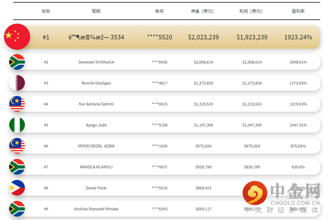The width and height of the screenshot is (328, 220).
Task: Click the 盈利率 column header
Action: (298, 11)
